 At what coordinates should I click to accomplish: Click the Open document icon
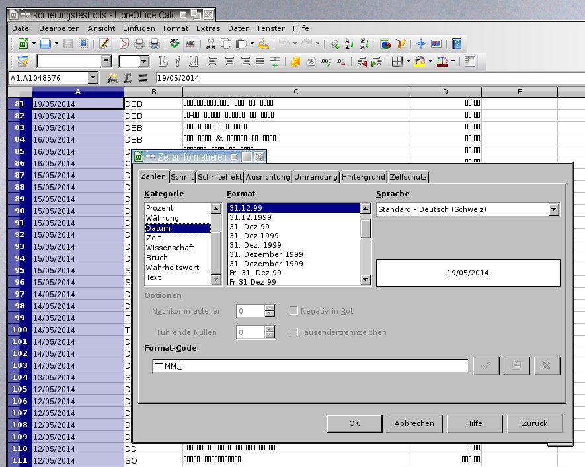click(x=46, y=44)
